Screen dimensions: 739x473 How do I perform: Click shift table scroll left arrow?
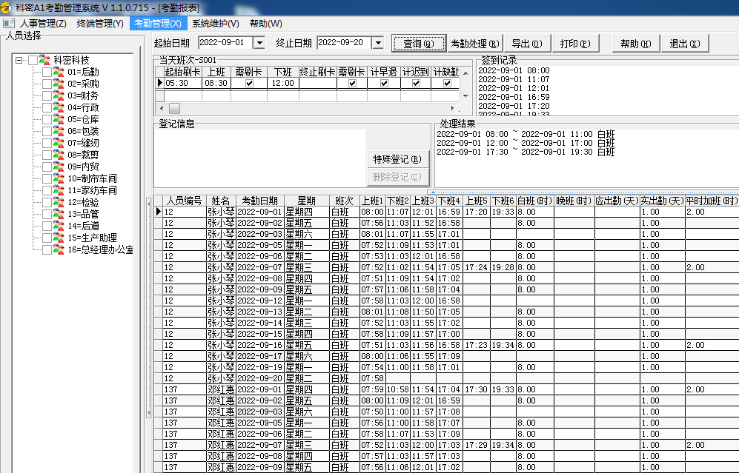(x=161, y=108)
